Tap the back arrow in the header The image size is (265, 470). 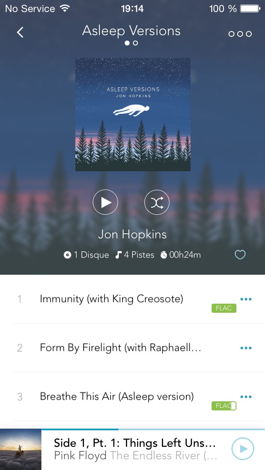pos(20,32)
